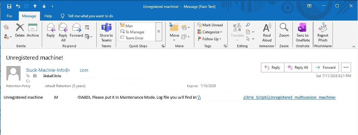358x135 pixels.
Task: Open the Quick Steps dialog launcher
Action: tap(163, 46)
